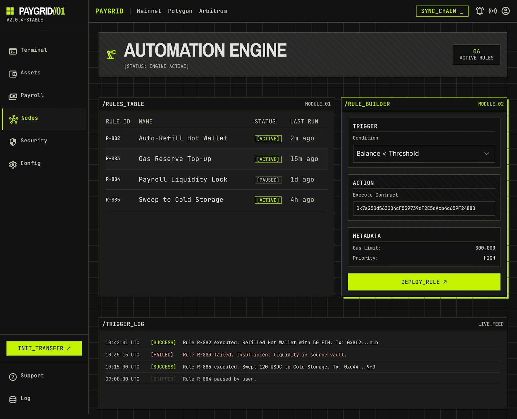The image size is (517, 419).
Task: Click the [ACTIVE] status badge for R-882
Action: click(x=268, y=139)
